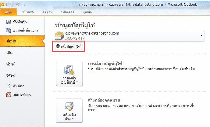Viewport: 210px width, 127px height.
Task: Switch to the โฟลเดอร์ tab
Action: coord(68,12)
